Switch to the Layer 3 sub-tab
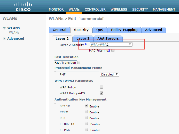This screenshot has height=134, width=179. coord(83,39)
